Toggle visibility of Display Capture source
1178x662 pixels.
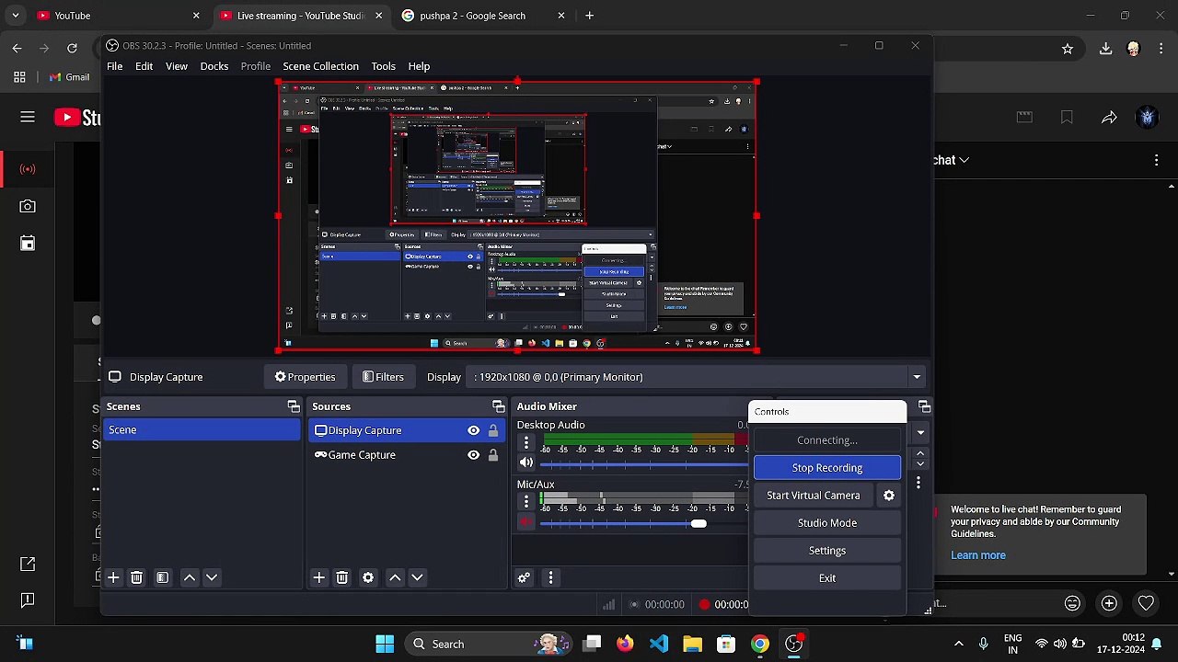[x=473, y=430]
